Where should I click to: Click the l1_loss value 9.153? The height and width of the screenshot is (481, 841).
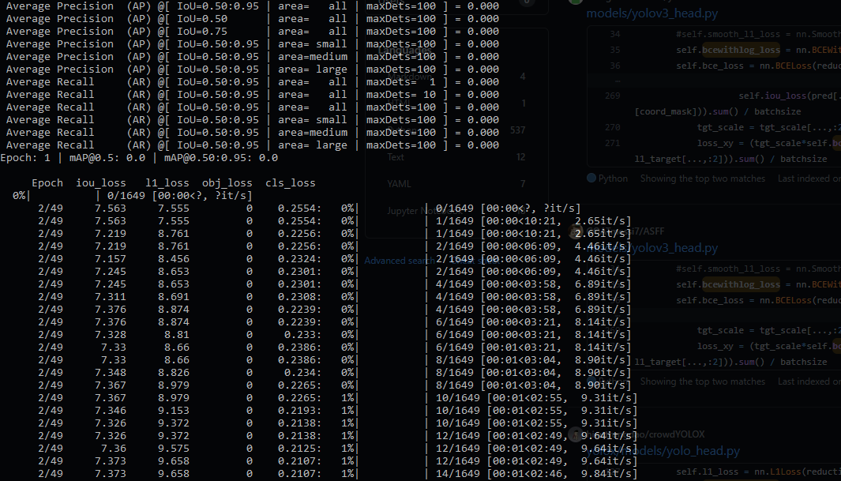pos(173,411)
